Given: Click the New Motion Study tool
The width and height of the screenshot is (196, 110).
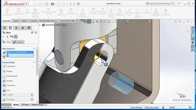Looking at the screenshot, I should click(111, 13).
